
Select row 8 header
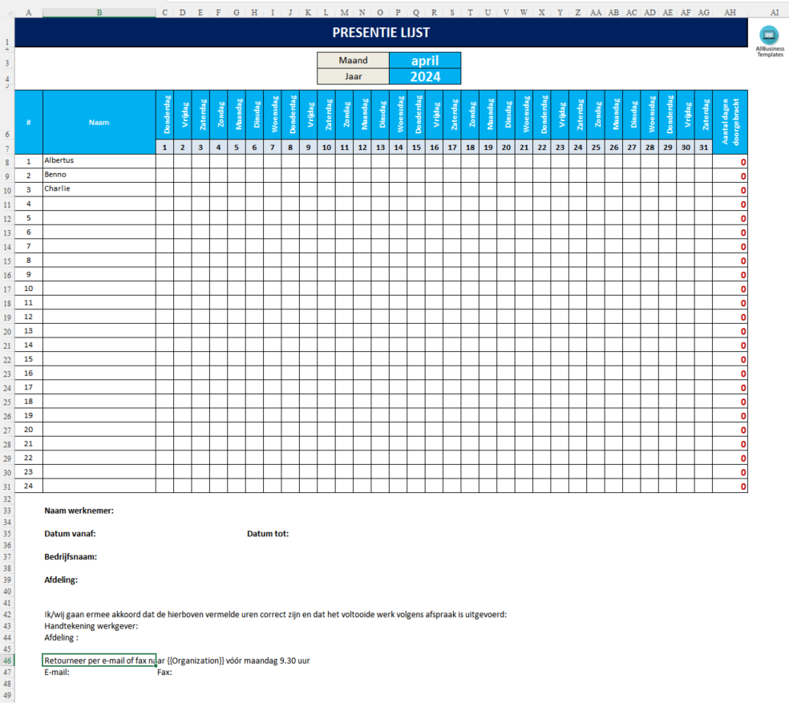7,162
